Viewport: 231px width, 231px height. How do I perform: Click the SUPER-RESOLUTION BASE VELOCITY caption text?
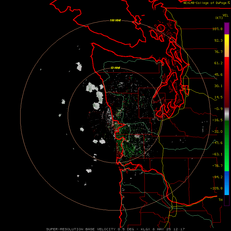click(81, 229)
